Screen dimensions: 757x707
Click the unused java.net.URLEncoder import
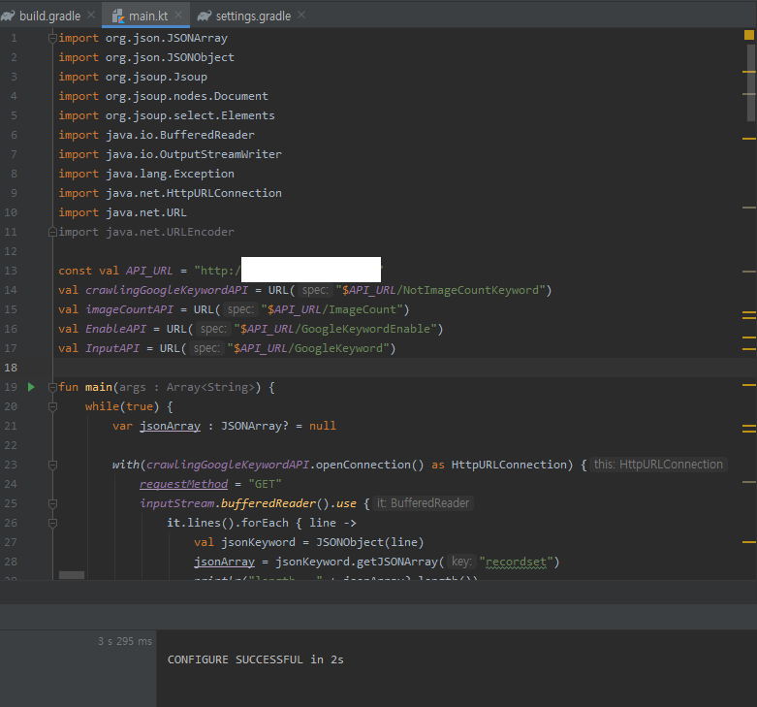(x=146, y=232)
